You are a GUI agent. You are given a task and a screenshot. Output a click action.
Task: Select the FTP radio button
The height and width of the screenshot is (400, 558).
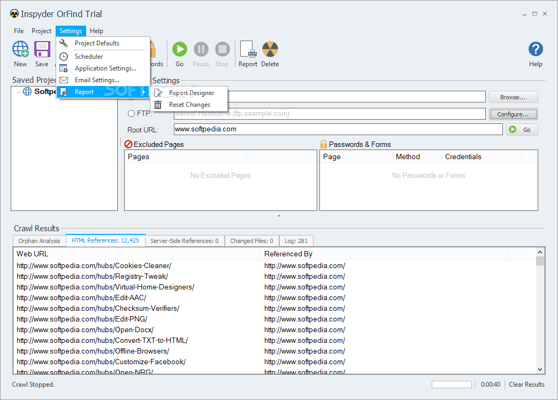[x=131, y=113]
